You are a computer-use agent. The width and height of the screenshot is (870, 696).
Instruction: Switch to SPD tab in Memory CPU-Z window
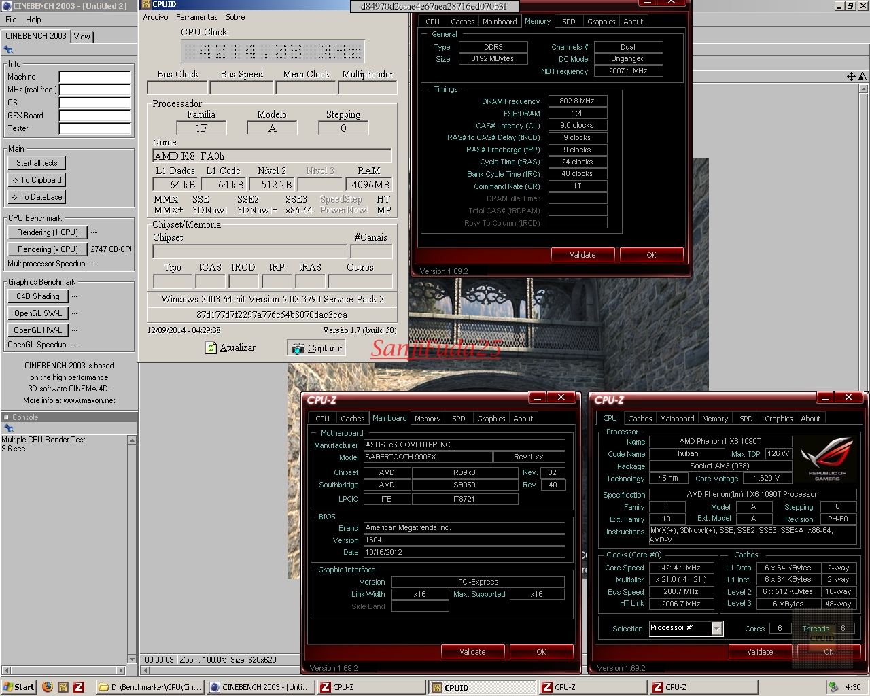pos(569,22)
